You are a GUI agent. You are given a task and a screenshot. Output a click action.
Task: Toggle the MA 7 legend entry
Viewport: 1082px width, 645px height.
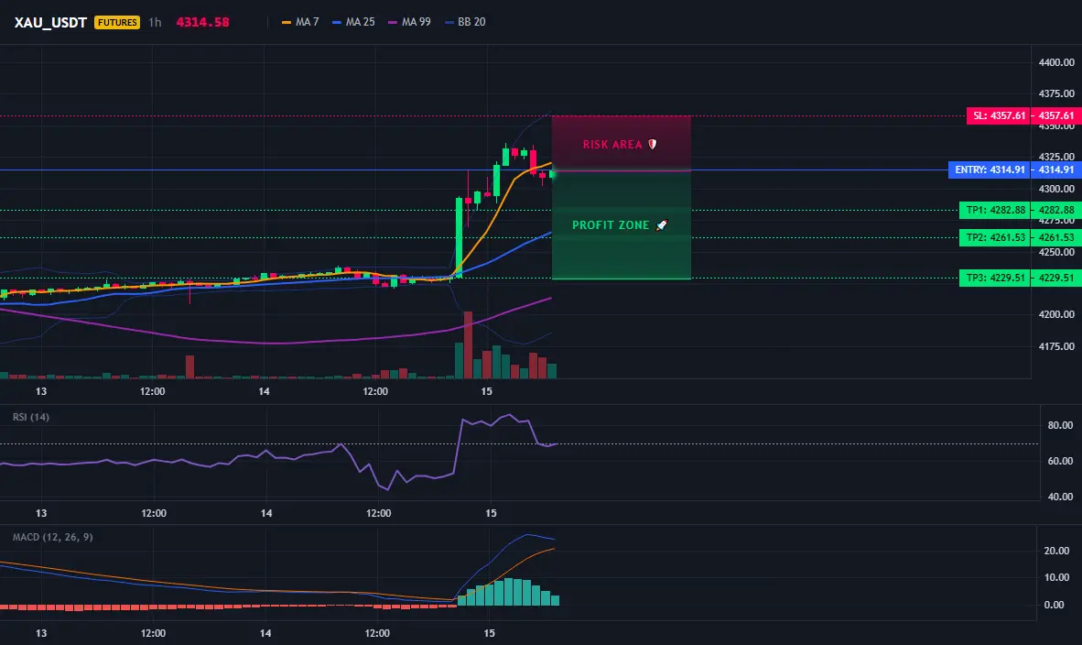[300, 22]
